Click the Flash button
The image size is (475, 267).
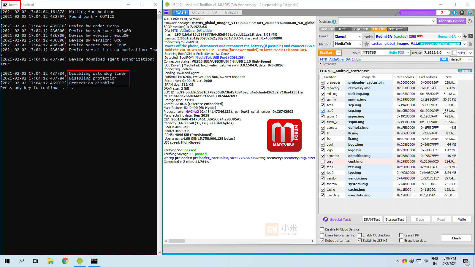coord(456,238)
